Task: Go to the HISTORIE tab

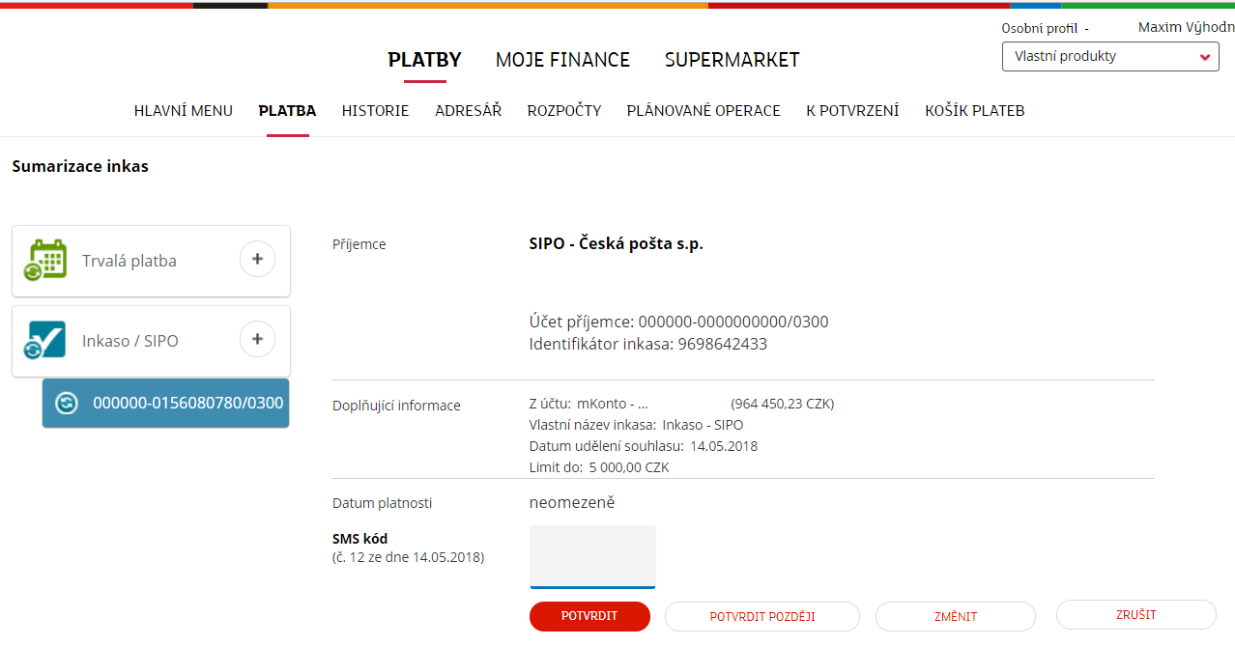Action: 375,111
